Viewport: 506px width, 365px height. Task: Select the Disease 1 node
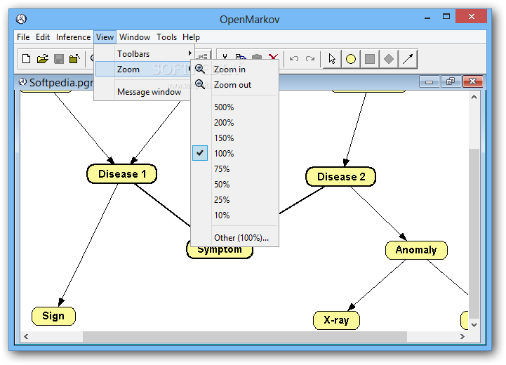122,174
